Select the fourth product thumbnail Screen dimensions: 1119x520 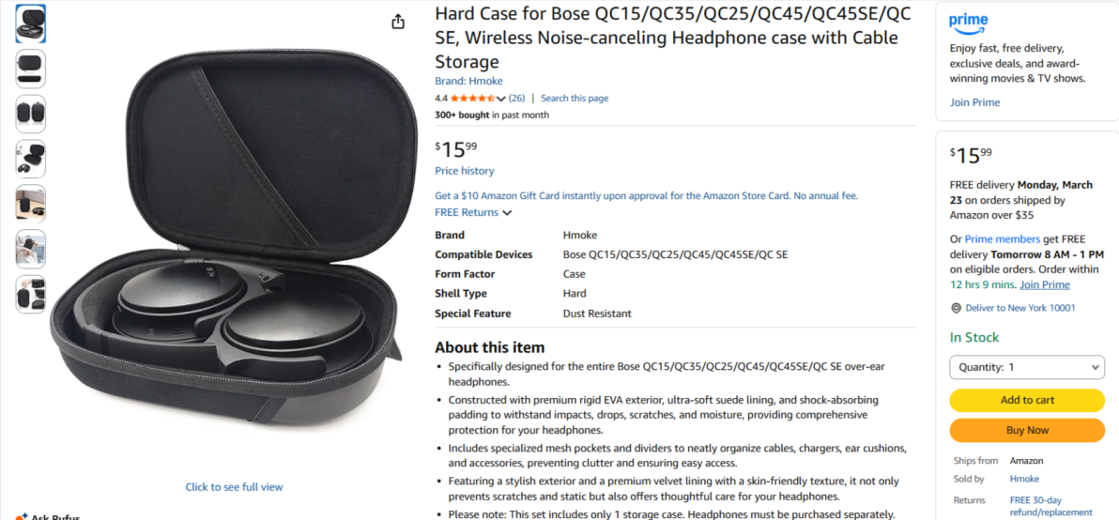coord(31,159)
